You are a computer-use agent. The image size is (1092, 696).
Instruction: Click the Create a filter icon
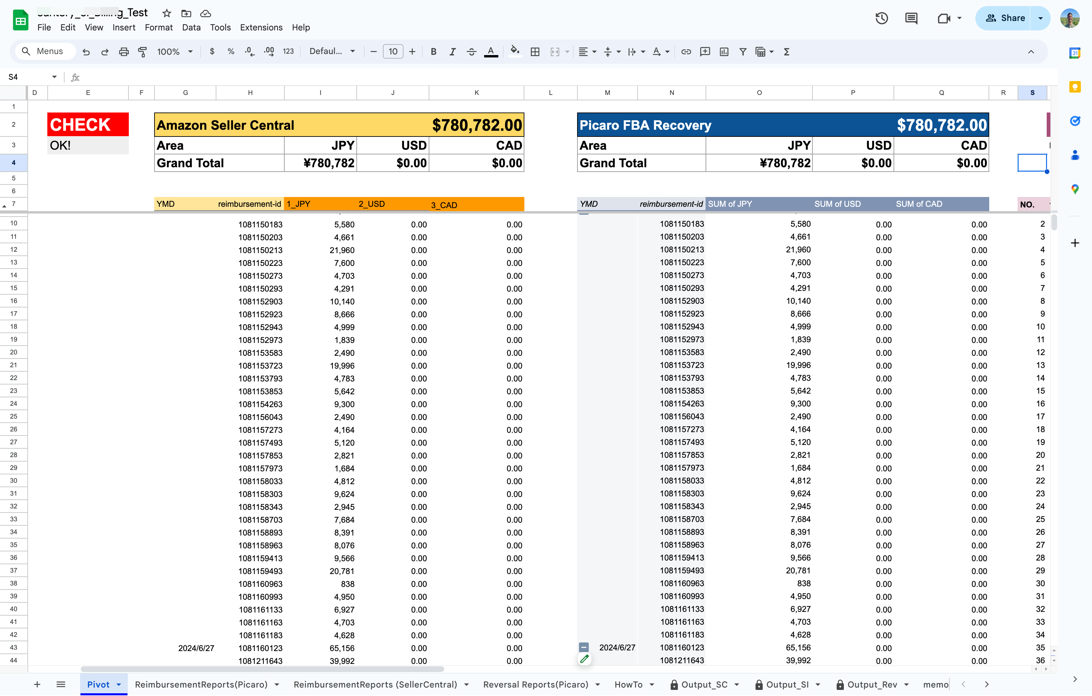743,52
